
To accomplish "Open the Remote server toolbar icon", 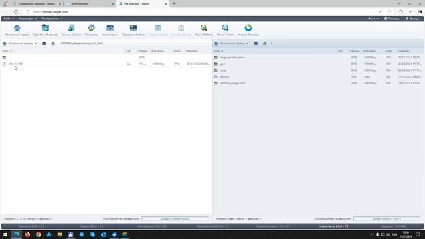I will (46, 28).
